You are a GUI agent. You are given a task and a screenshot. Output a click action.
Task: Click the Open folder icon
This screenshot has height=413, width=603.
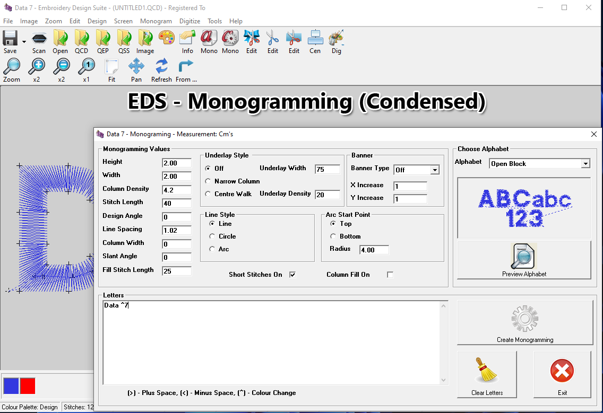coord(61,38)
